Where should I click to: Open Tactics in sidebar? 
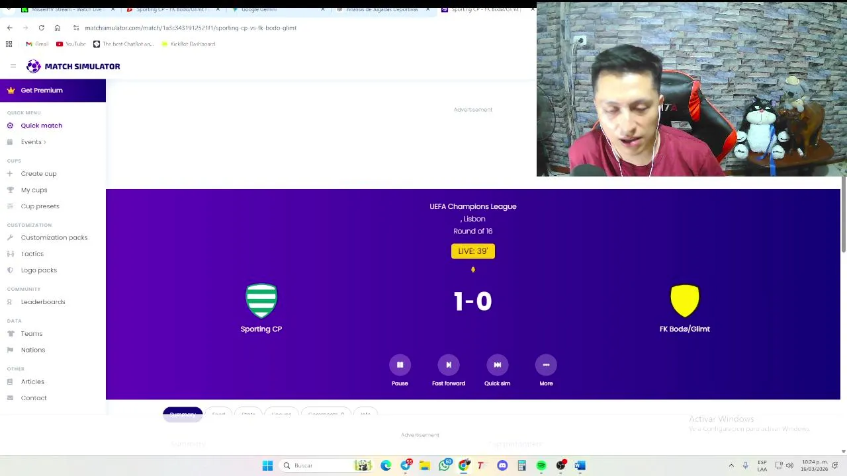[x=32, y=254]
